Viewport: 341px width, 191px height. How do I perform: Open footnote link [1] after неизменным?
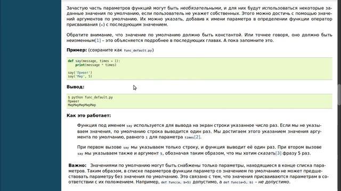pyautogui.click(x=98, y=40)
